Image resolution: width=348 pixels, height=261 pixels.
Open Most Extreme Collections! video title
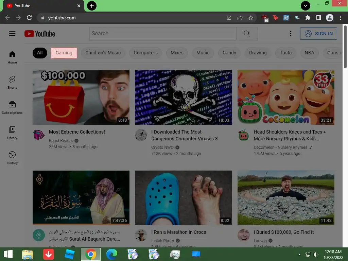pos(77,132)
